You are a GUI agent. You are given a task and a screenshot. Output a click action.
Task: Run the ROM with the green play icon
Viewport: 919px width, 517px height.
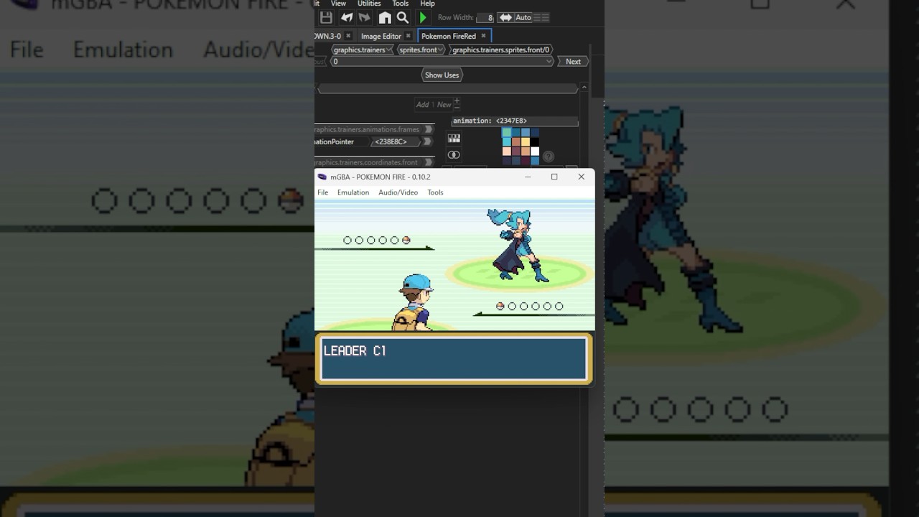pos(423,17)
